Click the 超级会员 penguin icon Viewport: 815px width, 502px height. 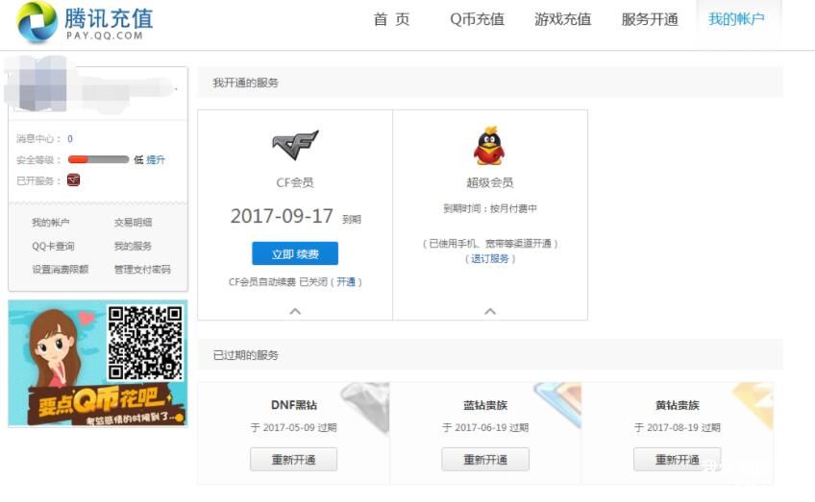[x=489, y=146]
